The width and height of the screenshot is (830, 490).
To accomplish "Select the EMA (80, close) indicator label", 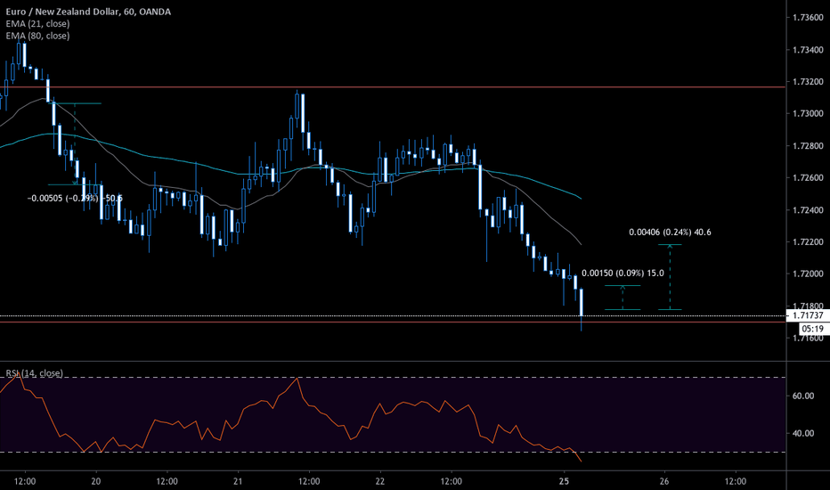I will 37,36.
